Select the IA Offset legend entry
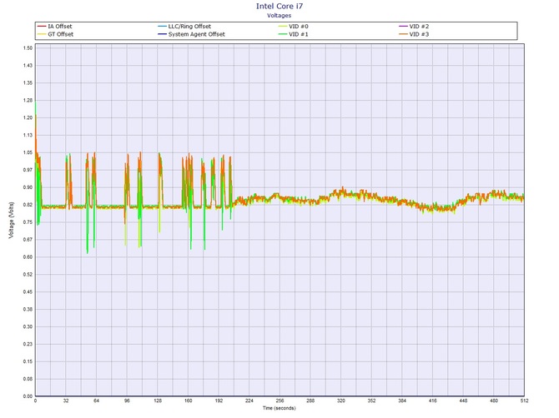The height and width of the screenshot is (418, 559). 54,27
